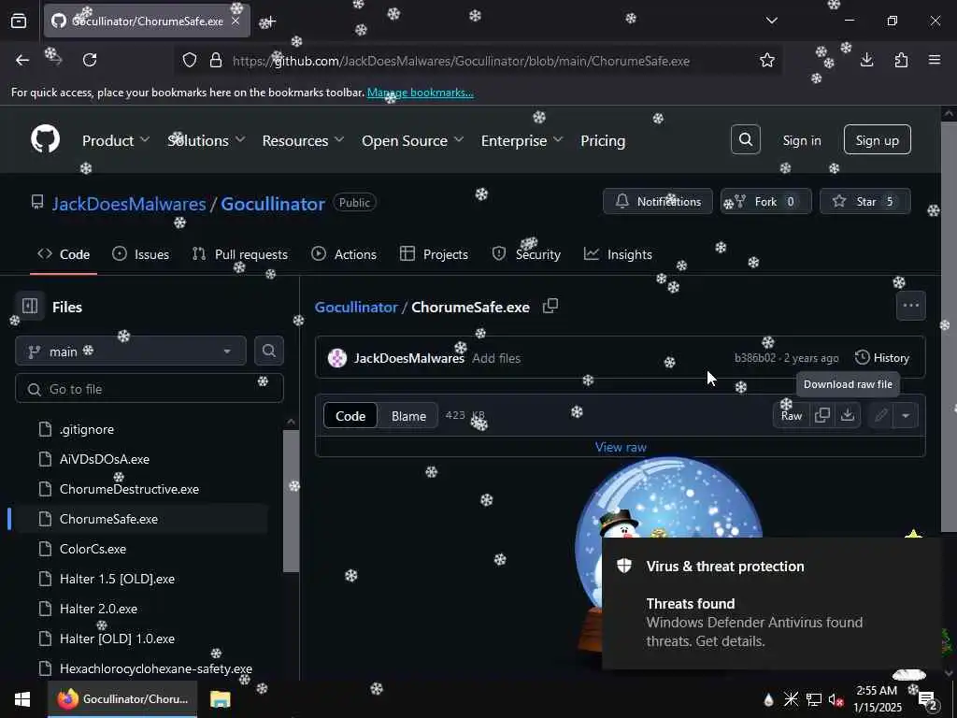This screenshot has height=718, width=957.
Task: Focus the Go to file field
Action: point(149,388)
